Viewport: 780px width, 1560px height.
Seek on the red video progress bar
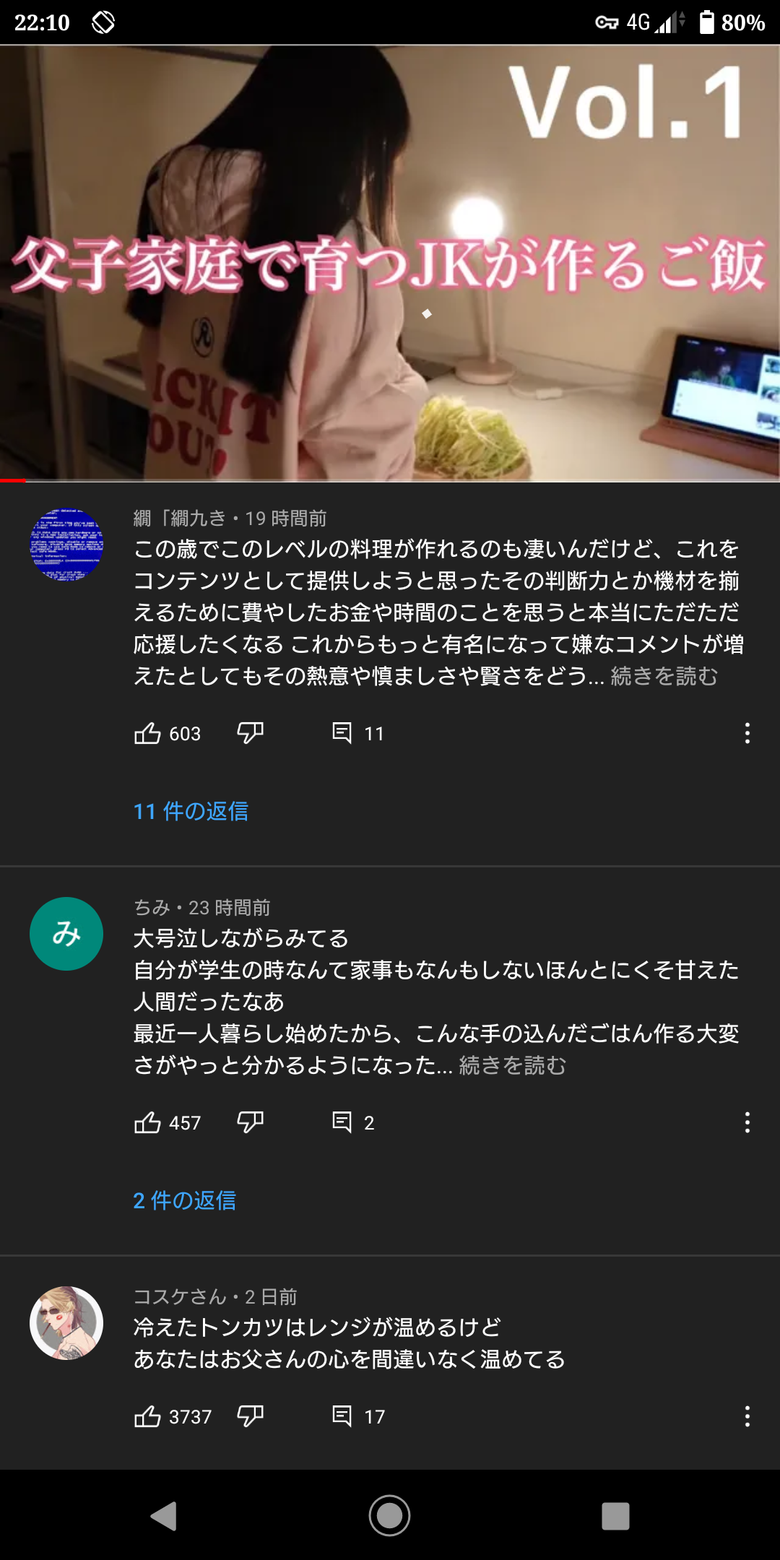point(390,480)
